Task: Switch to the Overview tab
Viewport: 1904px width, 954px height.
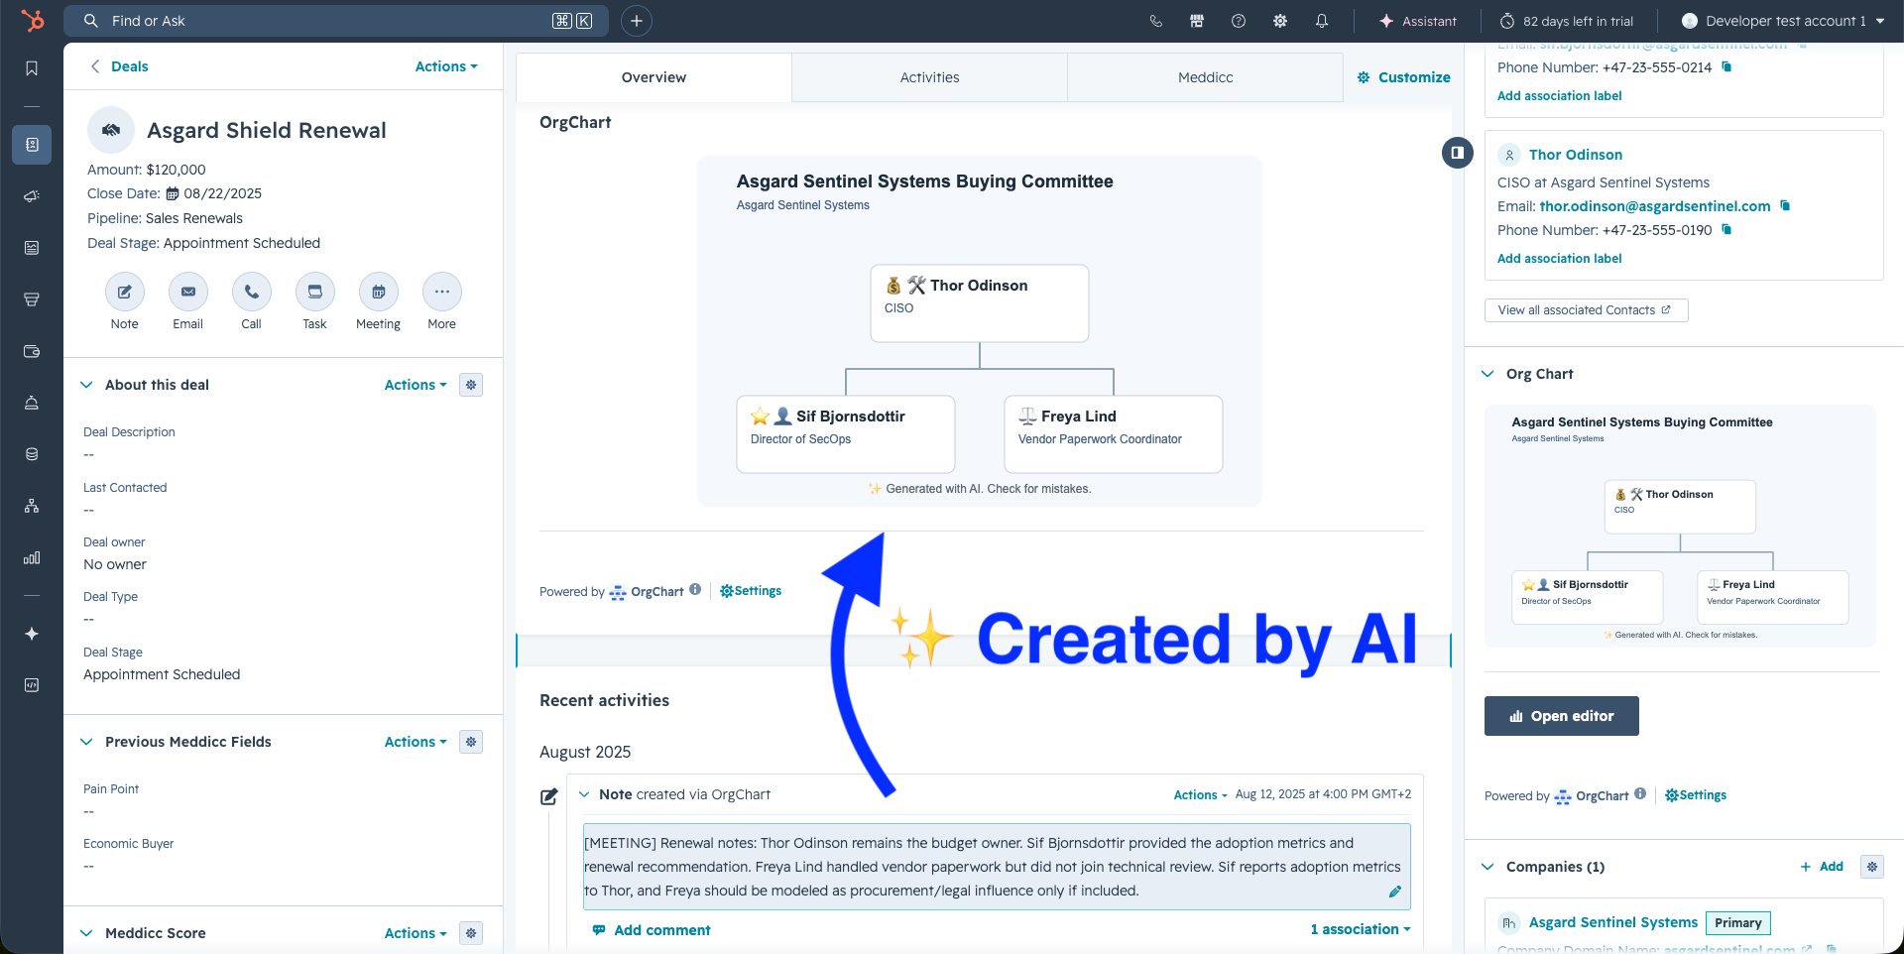Action: (654, 77)
